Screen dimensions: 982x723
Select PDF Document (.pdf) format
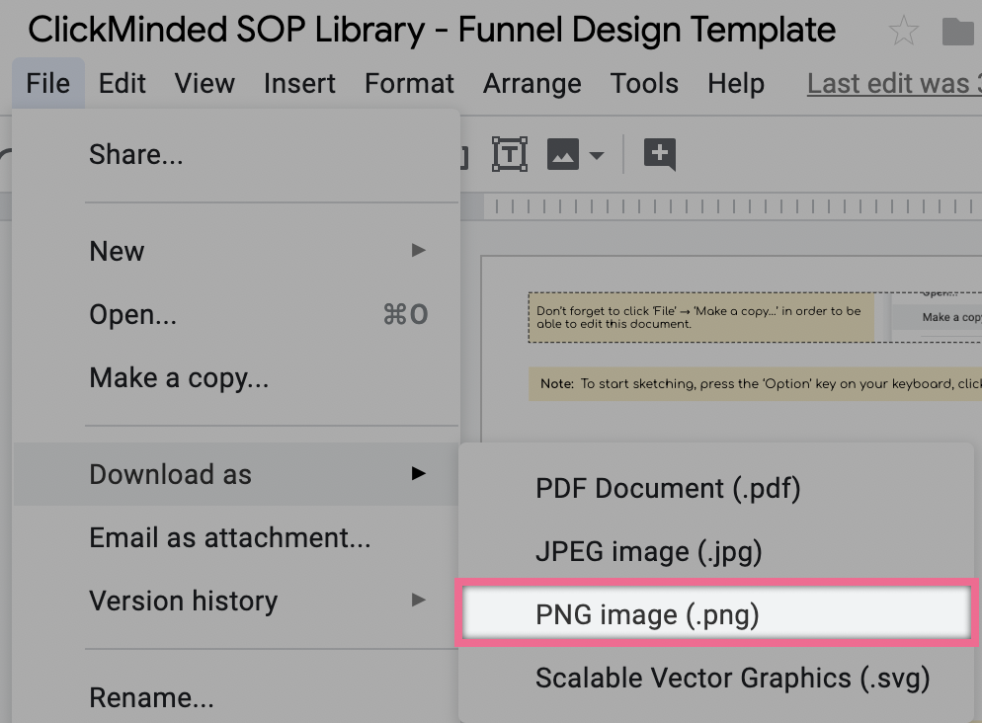click(668, 489)
